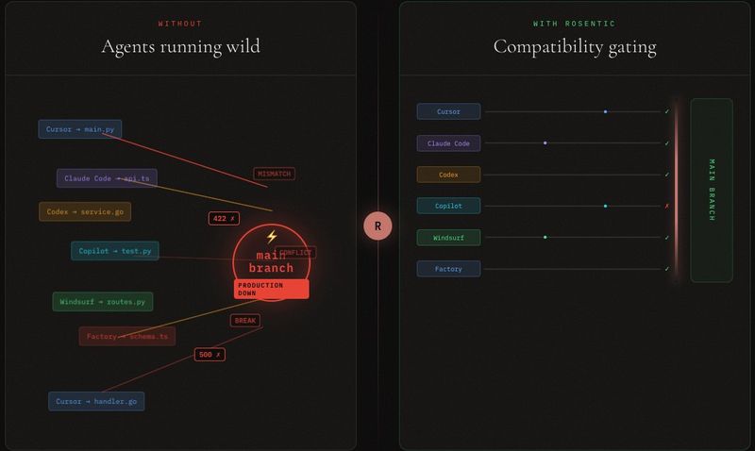
Task: Click the '422 ✗' error badge
Action: pyautogui.click(x=224, y=219)
